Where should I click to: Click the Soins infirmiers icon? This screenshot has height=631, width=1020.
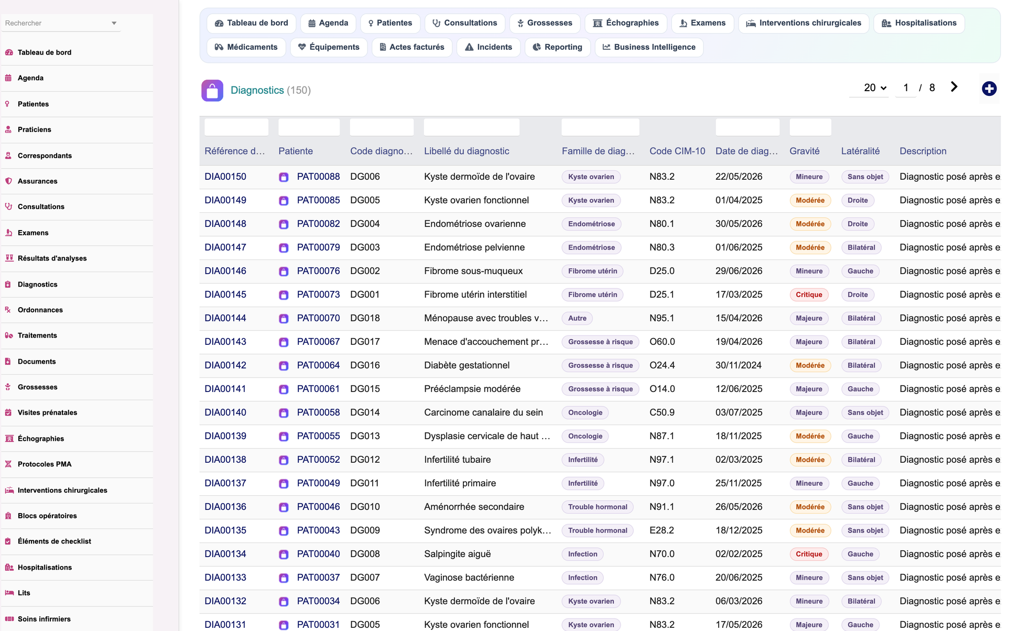[x=9, y=619]
